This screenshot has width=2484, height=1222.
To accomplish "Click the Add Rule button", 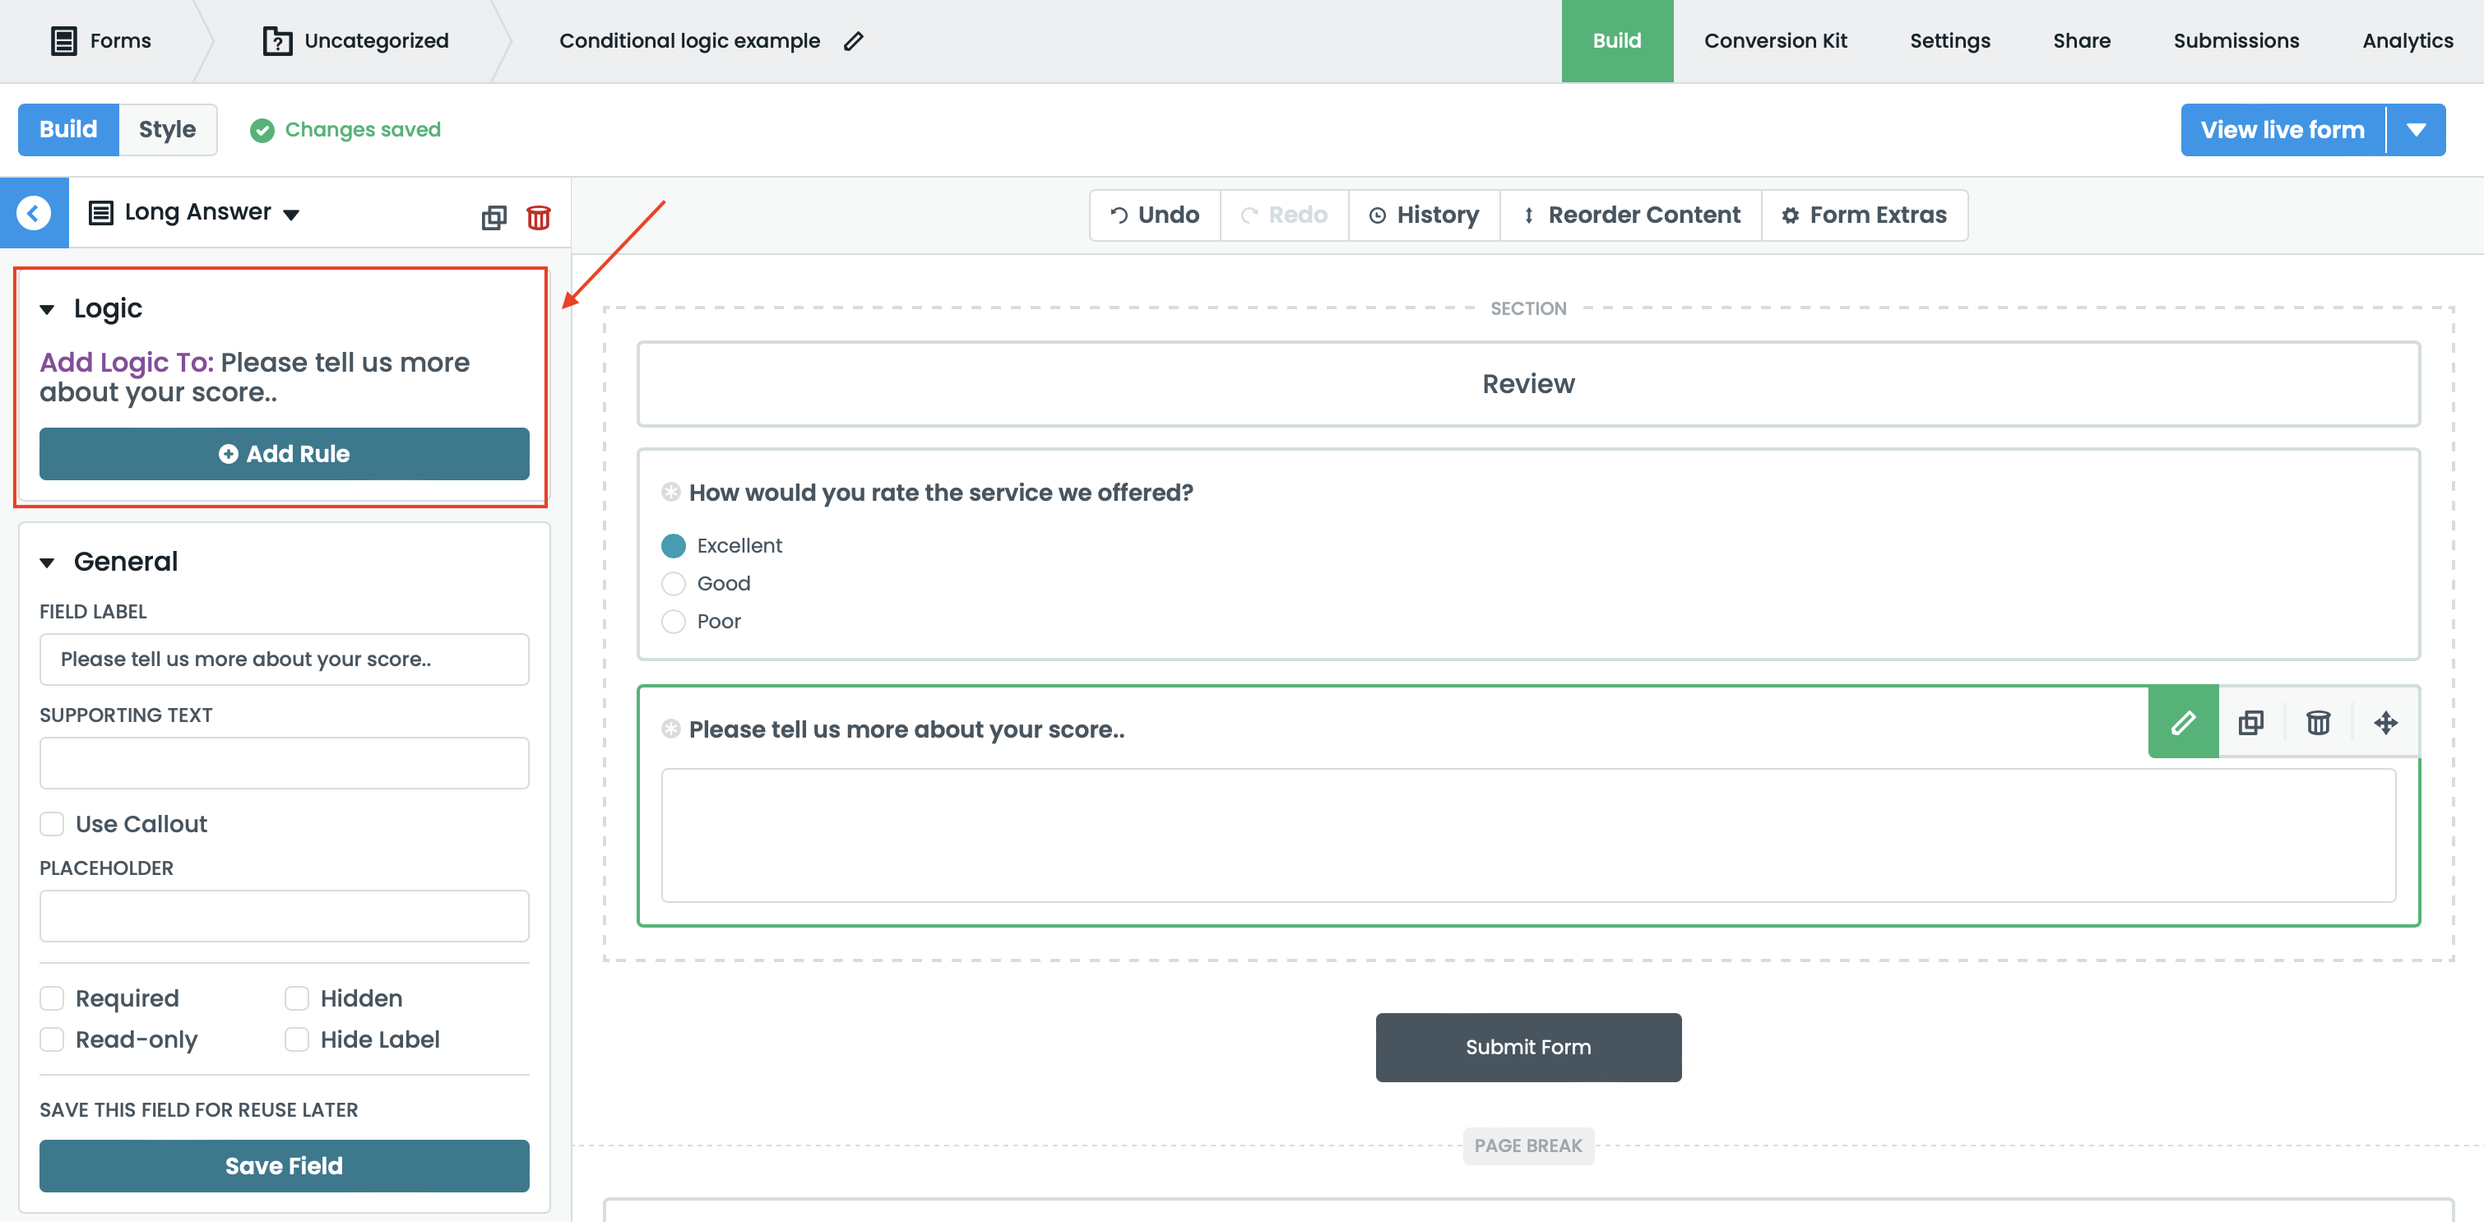I will coord(284,454).
